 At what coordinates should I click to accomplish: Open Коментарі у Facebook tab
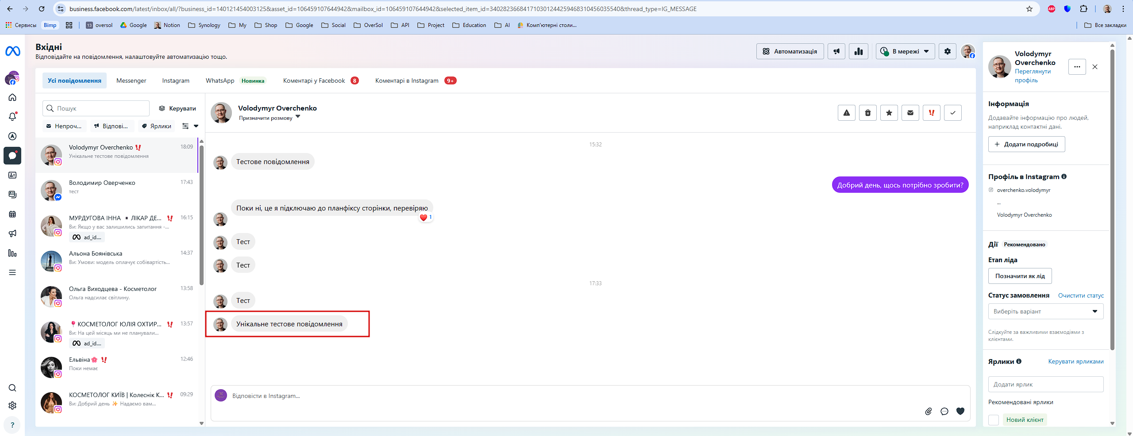tap(321, 80)
